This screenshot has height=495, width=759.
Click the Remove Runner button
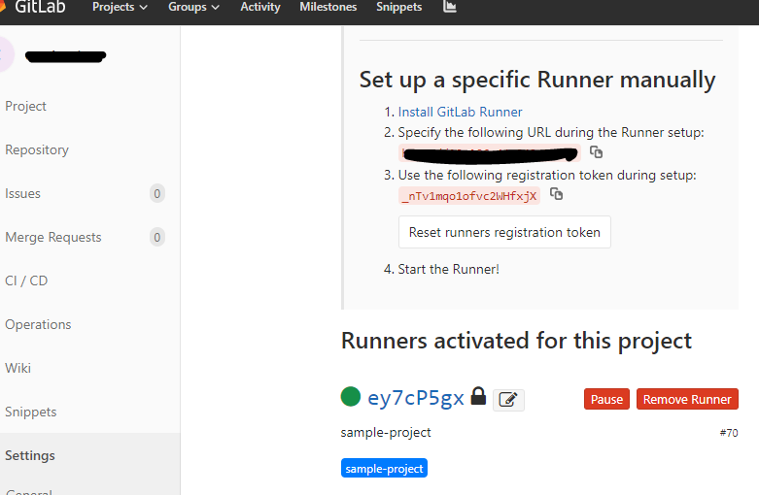pos(687,399)
